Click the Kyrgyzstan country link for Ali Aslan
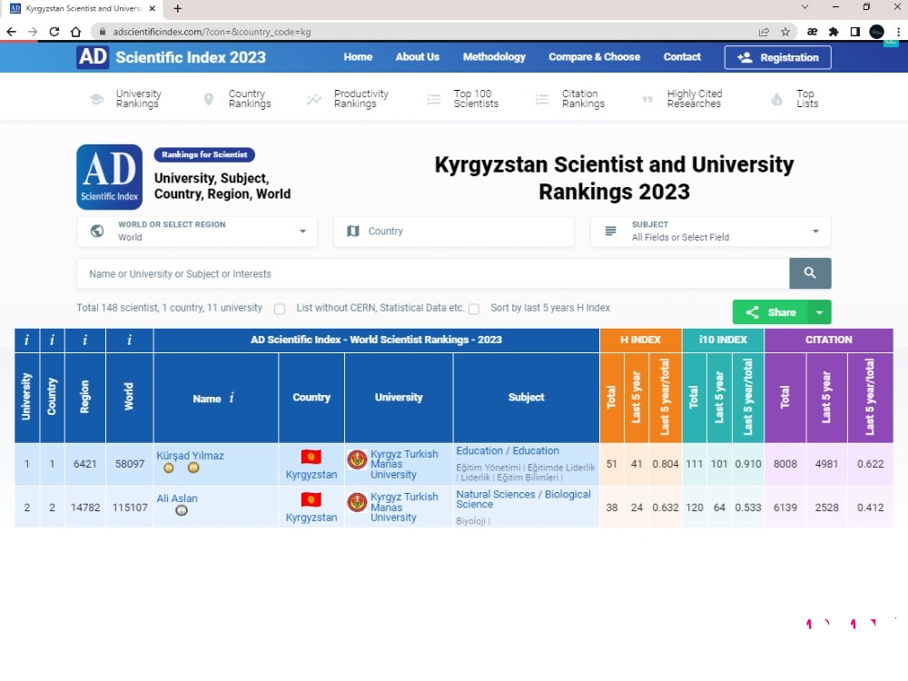This screenshot has height=681, width=908. [x=311, y=518]
